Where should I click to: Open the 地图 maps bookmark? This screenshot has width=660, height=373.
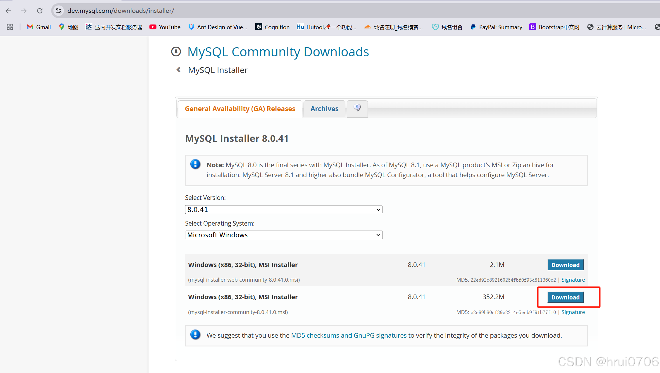coord(69,27)
